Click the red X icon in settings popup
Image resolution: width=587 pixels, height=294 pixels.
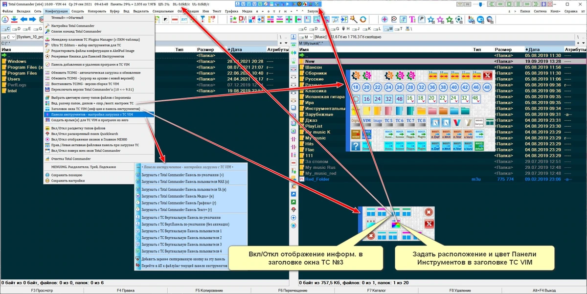(487, 75)
